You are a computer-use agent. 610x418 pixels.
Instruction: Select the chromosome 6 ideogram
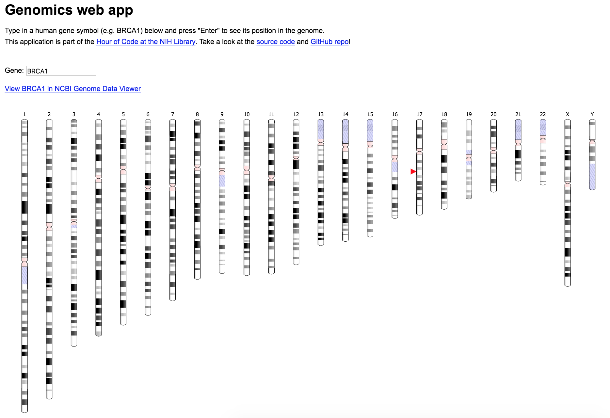click(148, 217)
